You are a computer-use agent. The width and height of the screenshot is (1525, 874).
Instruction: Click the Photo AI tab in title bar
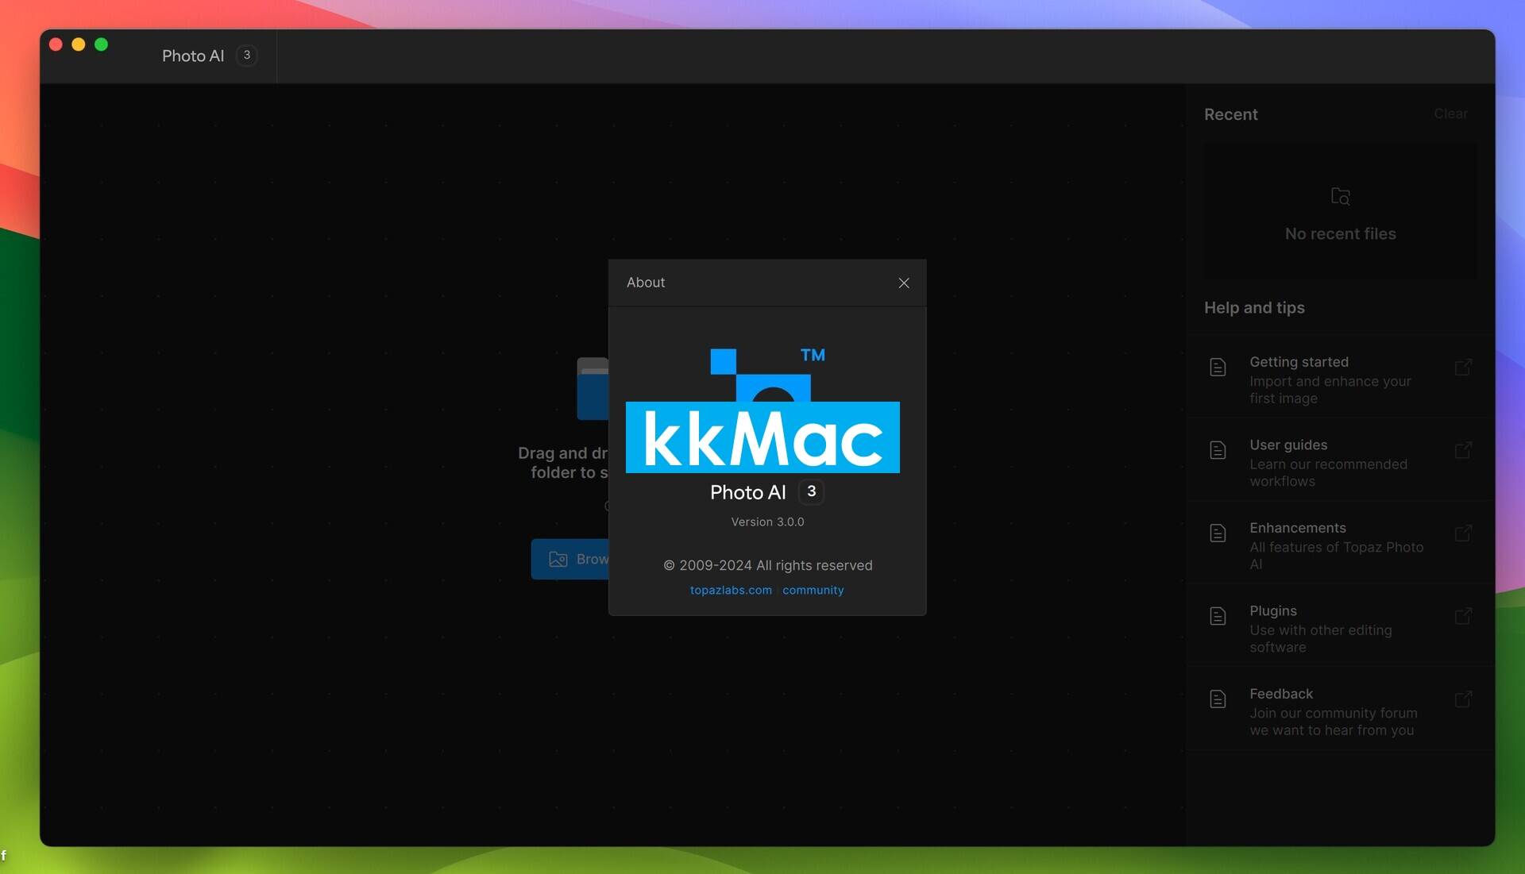193,56
